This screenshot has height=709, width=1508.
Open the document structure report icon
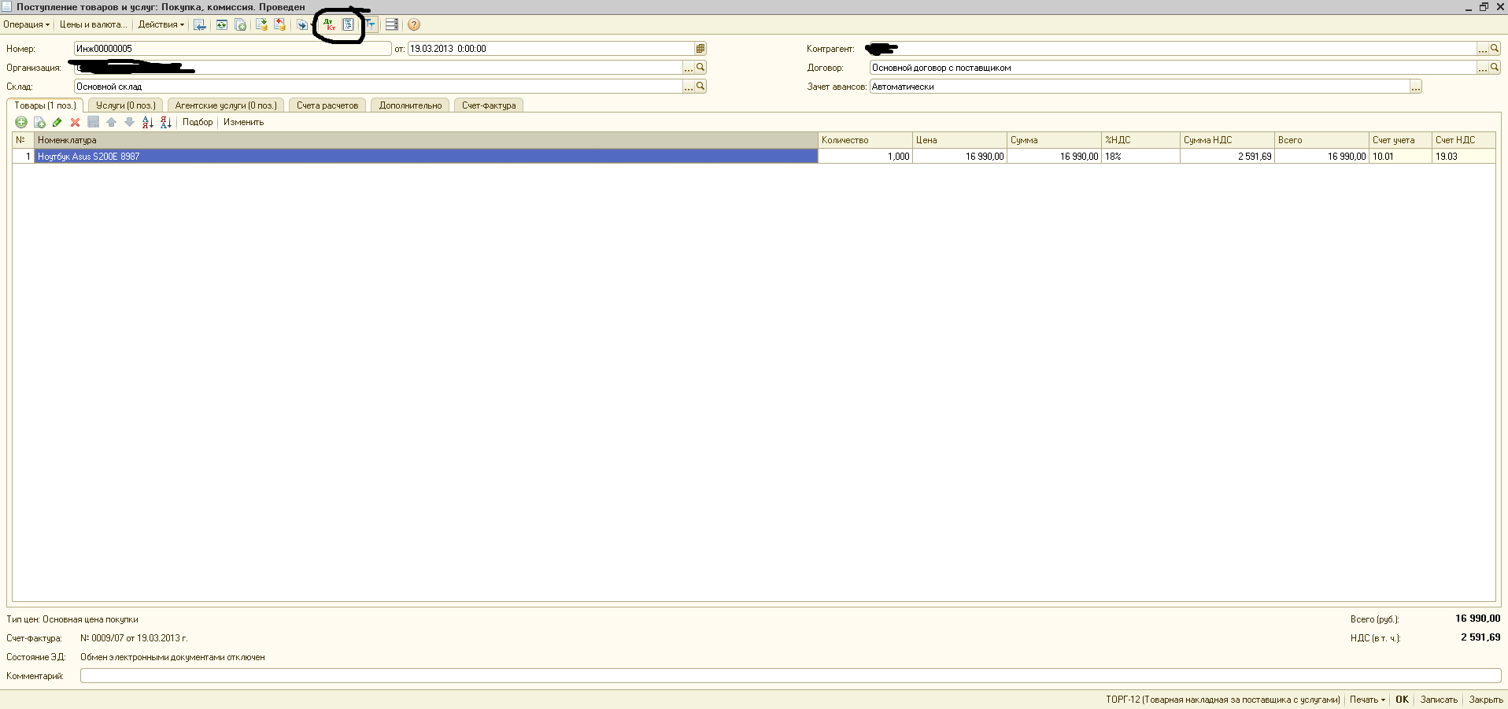pos(348,25)
